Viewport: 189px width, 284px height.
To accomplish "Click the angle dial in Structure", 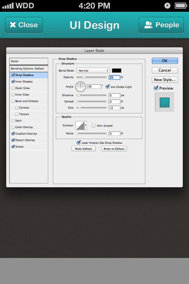I will tap(81, 86).
